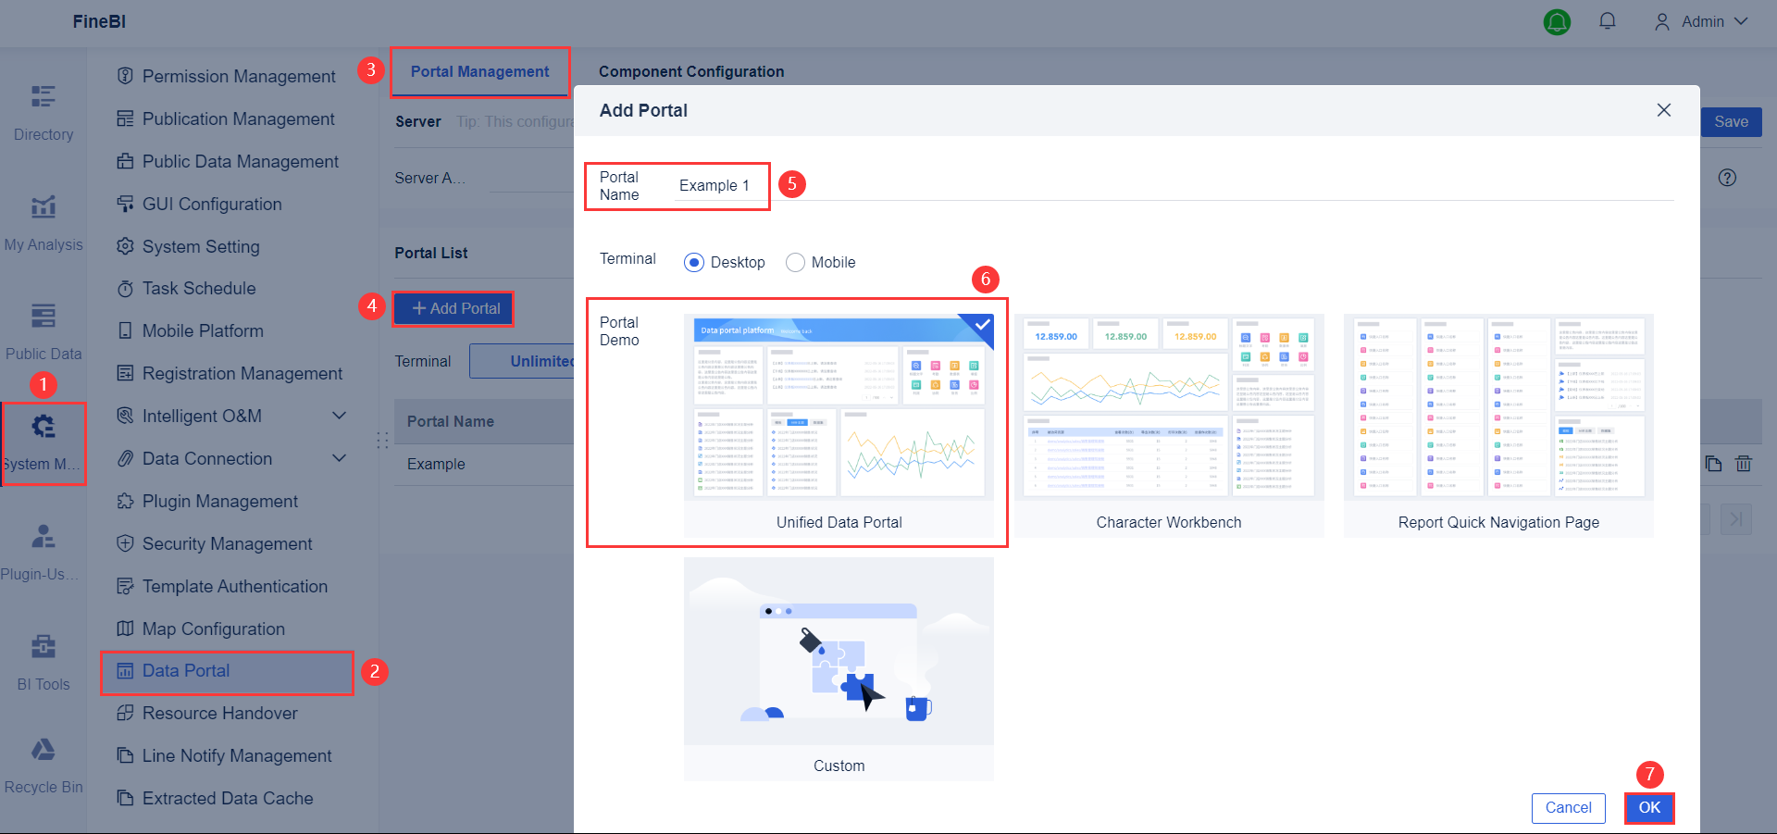Open the help question mark icon
The height and width of the screenshot is (834, 1777).
click(x=1727, y=178)
